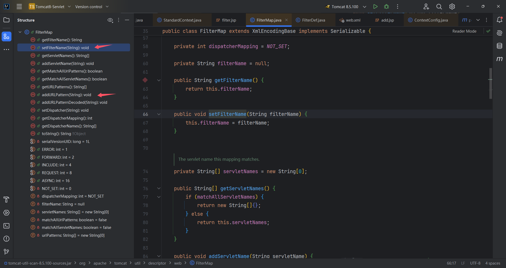Close the FilterMap.java tab
The image size is (506, 268).
(286, 20)
